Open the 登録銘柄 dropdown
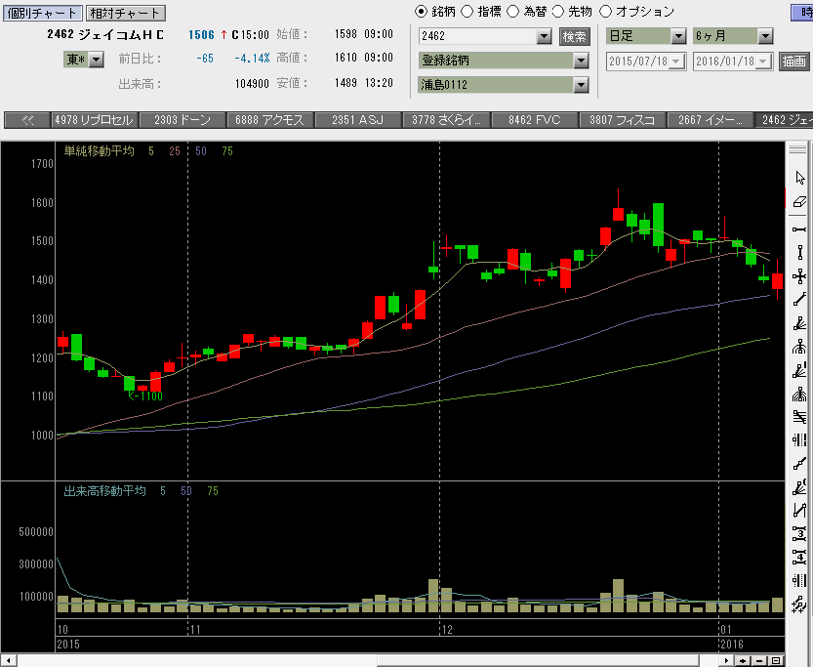The image size is (813, 667). 582,61
